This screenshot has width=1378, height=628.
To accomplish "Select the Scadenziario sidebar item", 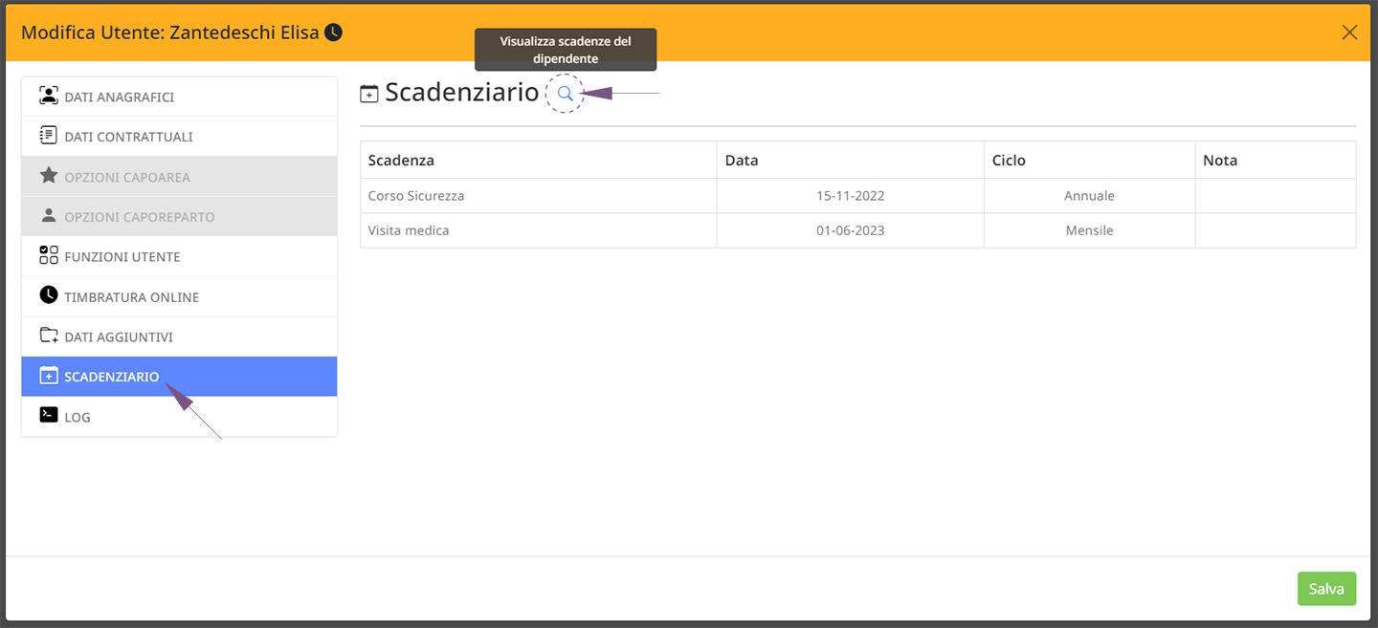I will click(180, 377).
